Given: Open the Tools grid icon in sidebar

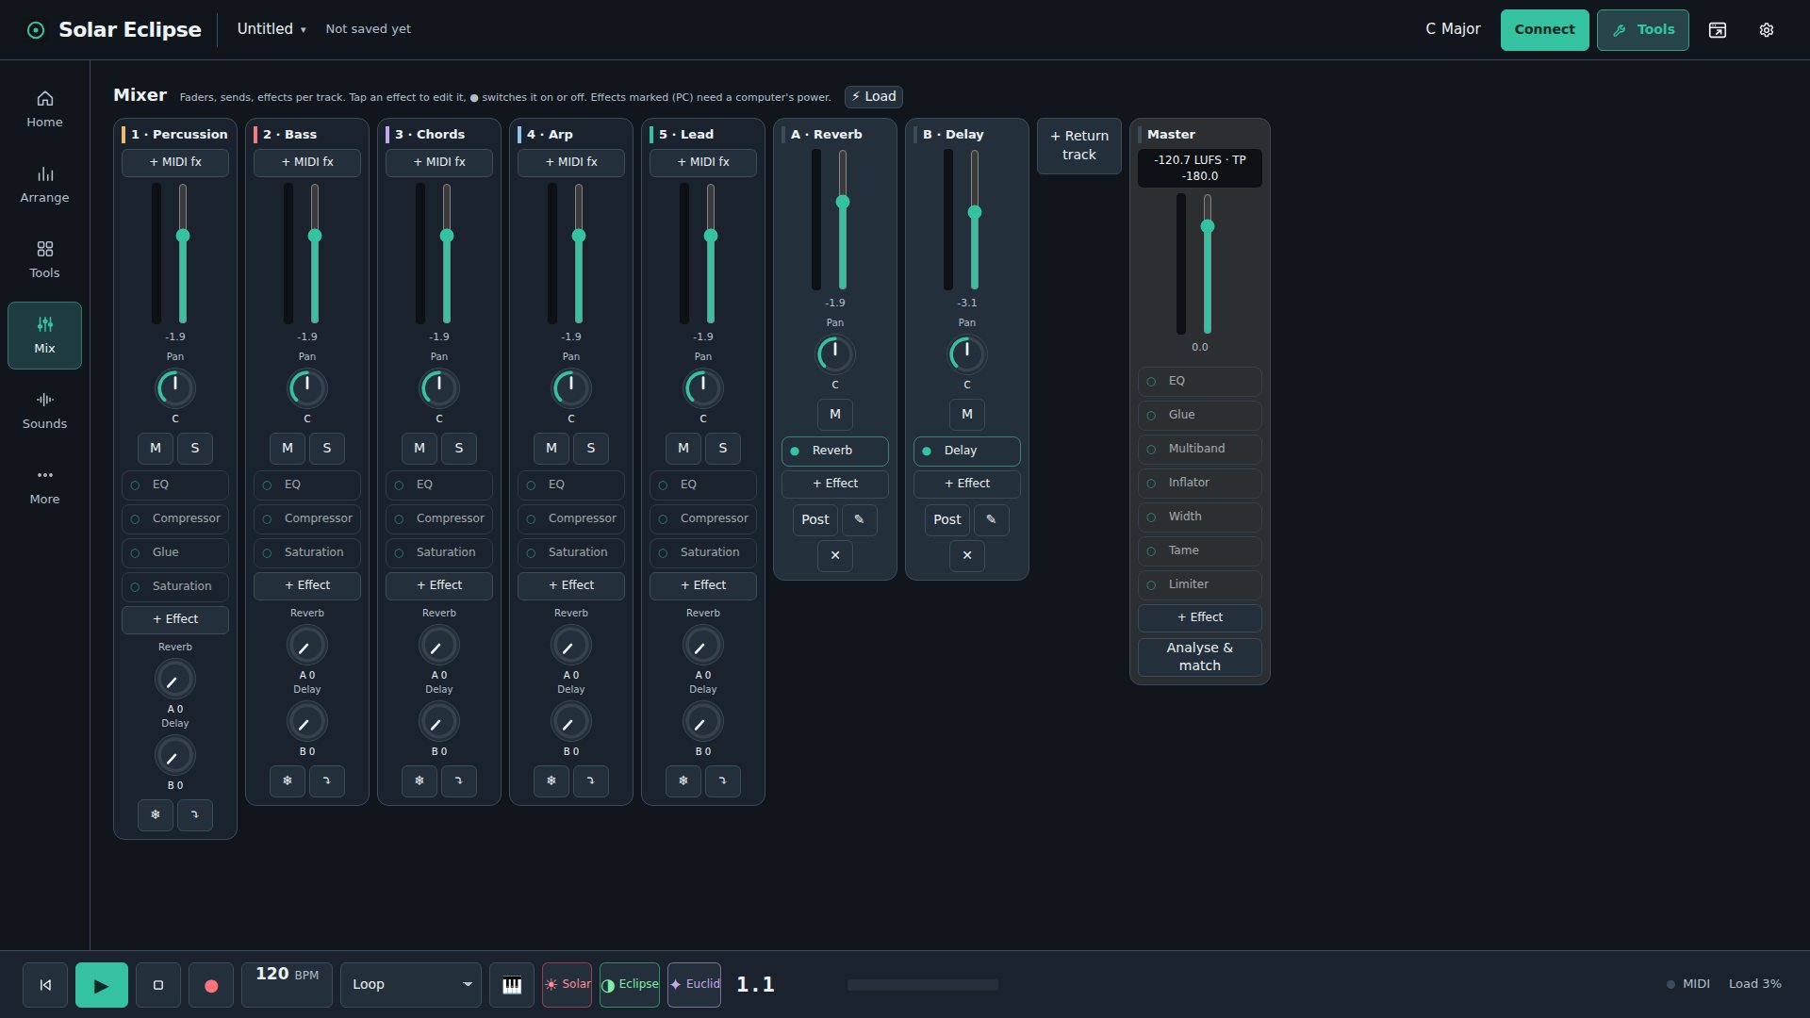Looking at the screenshot, I should pos(44,250).
